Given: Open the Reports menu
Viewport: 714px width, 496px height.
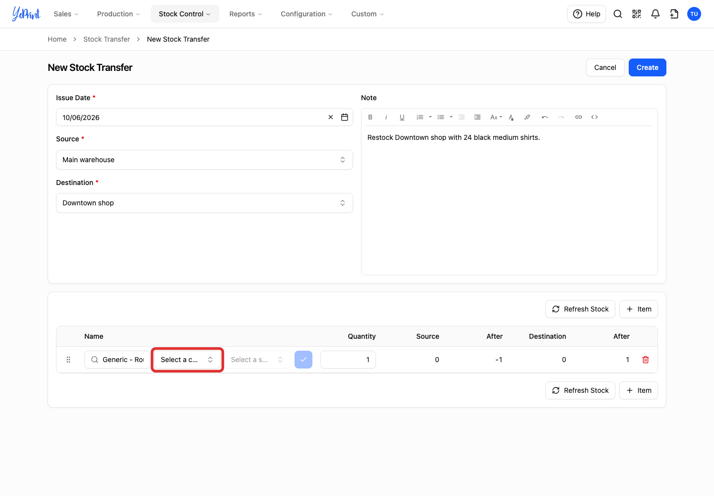Looking at the screenshot, I should [245, 14].
